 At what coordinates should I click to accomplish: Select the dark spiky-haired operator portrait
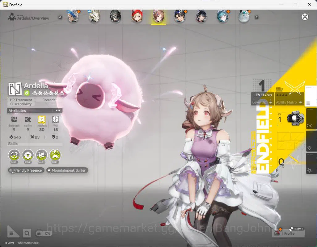pyautogui.click(x=201, y=16)
